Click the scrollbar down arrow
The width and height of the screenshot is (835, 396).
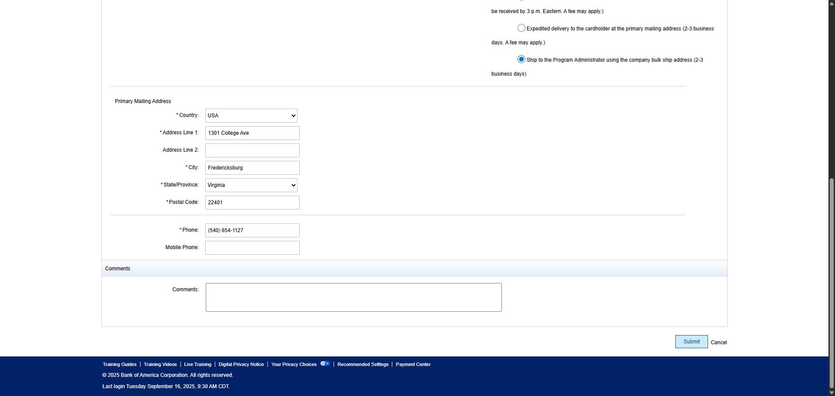(x=830, y=393)
